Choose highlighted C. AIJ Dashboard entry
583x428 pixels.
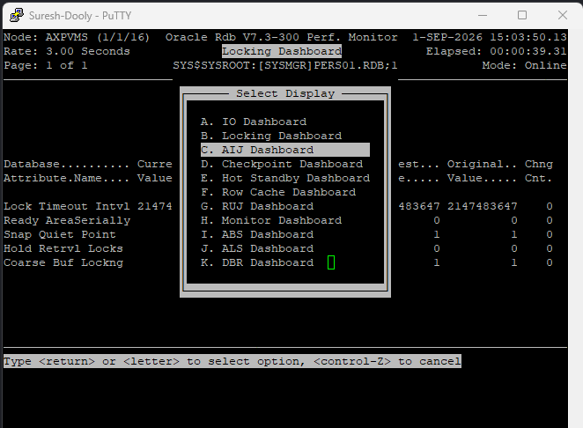285,150
